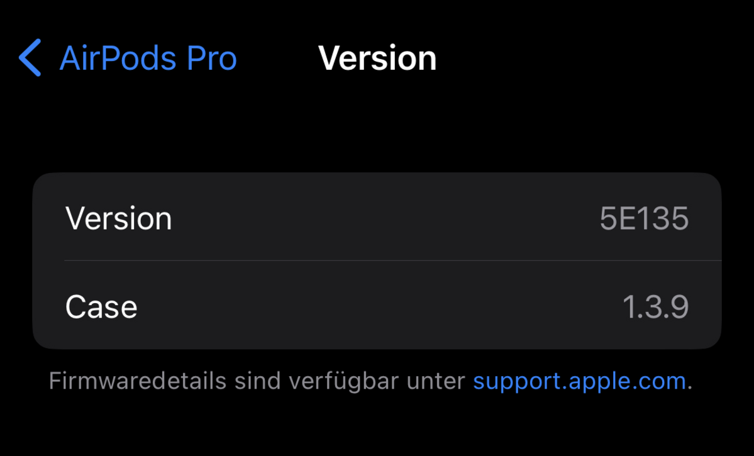Tap the Version row label

click(119, 219)
